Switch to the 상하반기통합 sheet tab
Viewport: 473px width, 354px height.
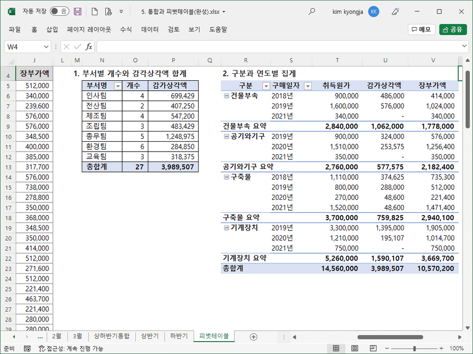[112, 336]
